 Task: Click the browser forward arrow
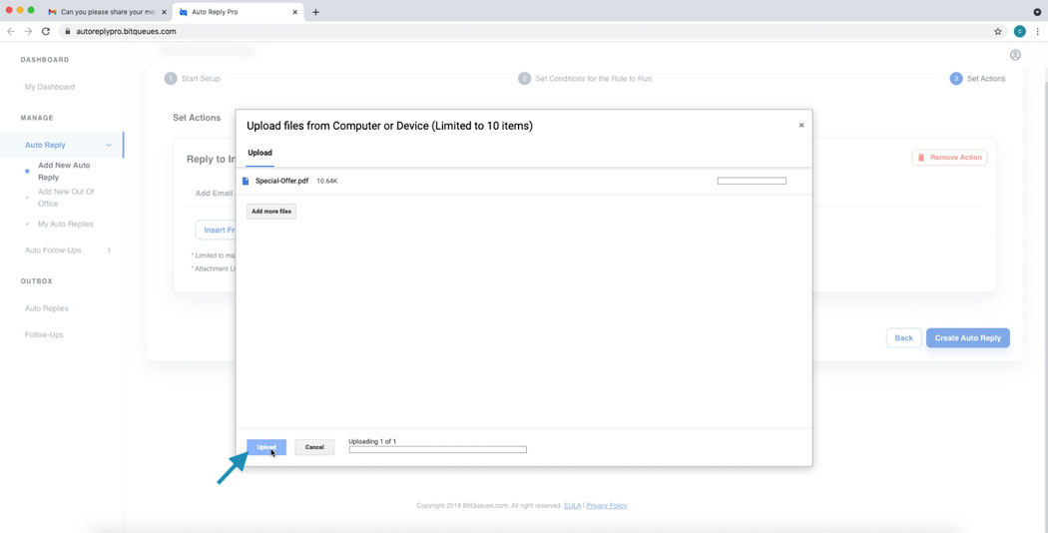pyautogui.click(x=28, y=31)
